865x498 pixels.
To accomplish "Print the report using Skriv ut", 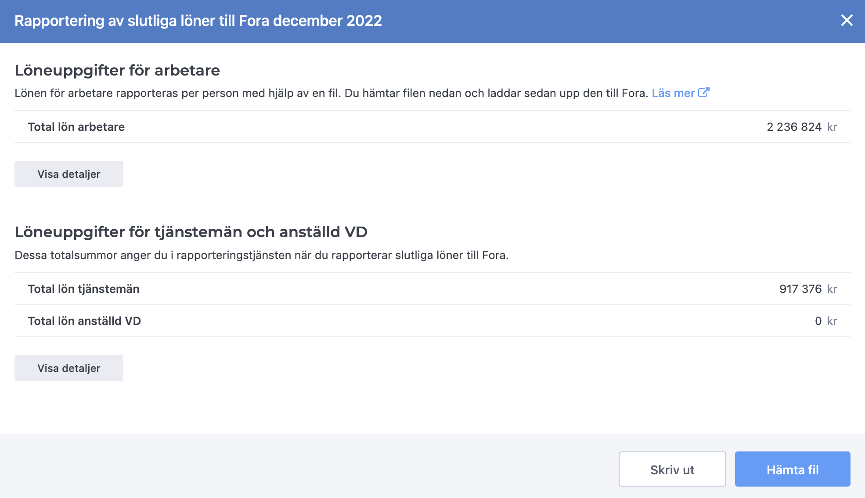I will pos(672,469).
